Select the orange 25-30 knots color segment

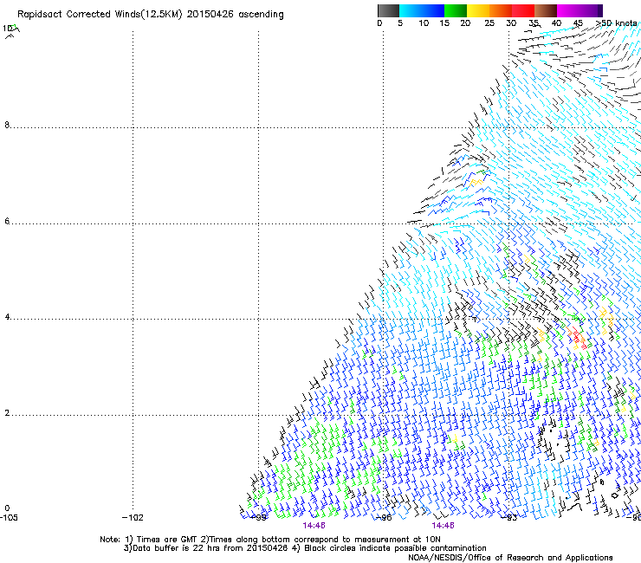tap(501, 10)
